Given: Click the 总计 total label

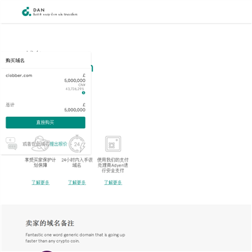Looking at the screenshot, I should pos(10,105).
